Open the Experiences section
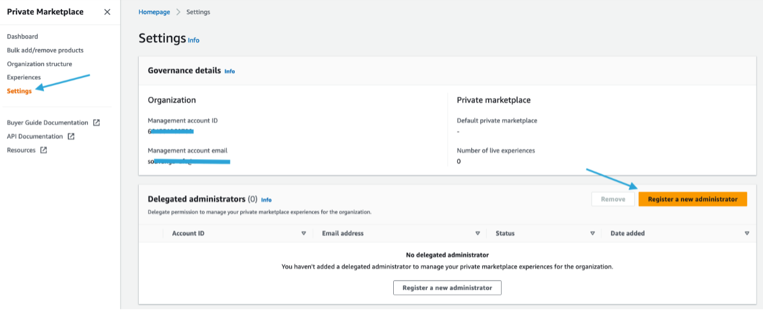Viewport: 763px width, 311px height. click(24, 77)
